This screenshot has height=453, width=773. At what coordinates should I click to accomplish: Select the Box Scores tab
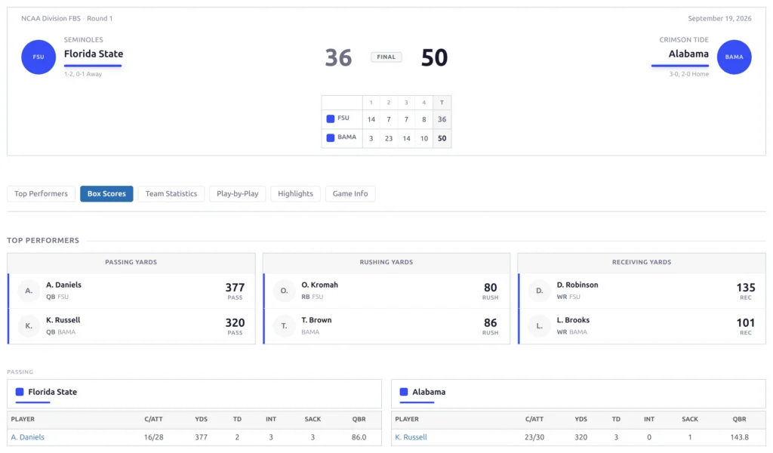click(106, 194)
